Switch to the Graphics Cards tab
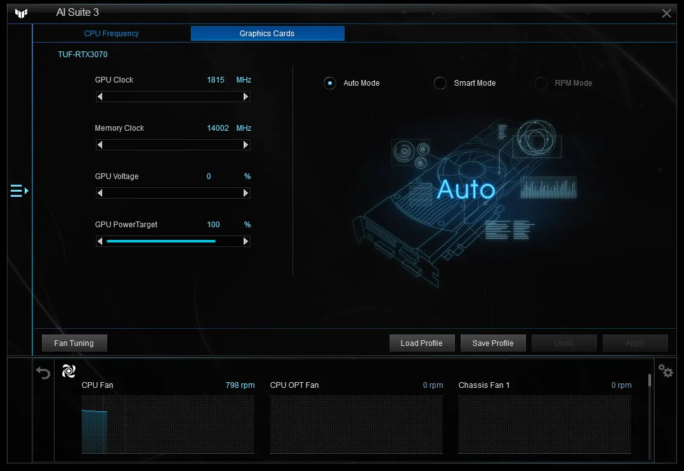Screen dimensions: 684x471 click(x=267, y=34)
